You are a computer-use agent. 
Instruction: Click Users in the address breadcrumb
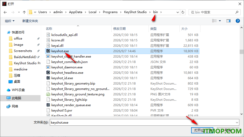[43, 12]
